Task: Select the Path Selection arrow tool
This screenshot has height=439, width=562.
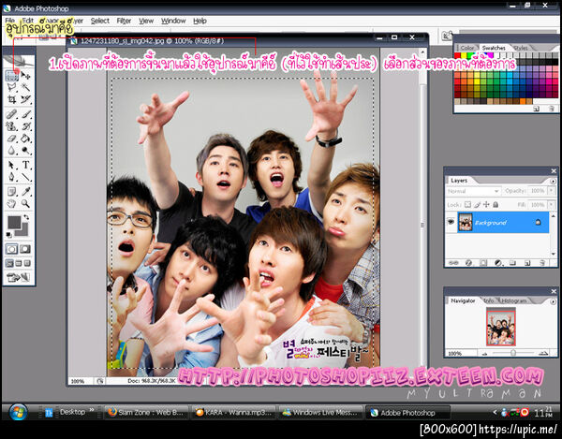Action: click(x=12, y=165)
